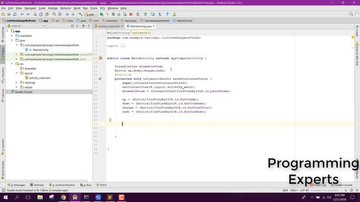Open the Navigate menu
The image size is (360, 202).
[x=30, y=8]
